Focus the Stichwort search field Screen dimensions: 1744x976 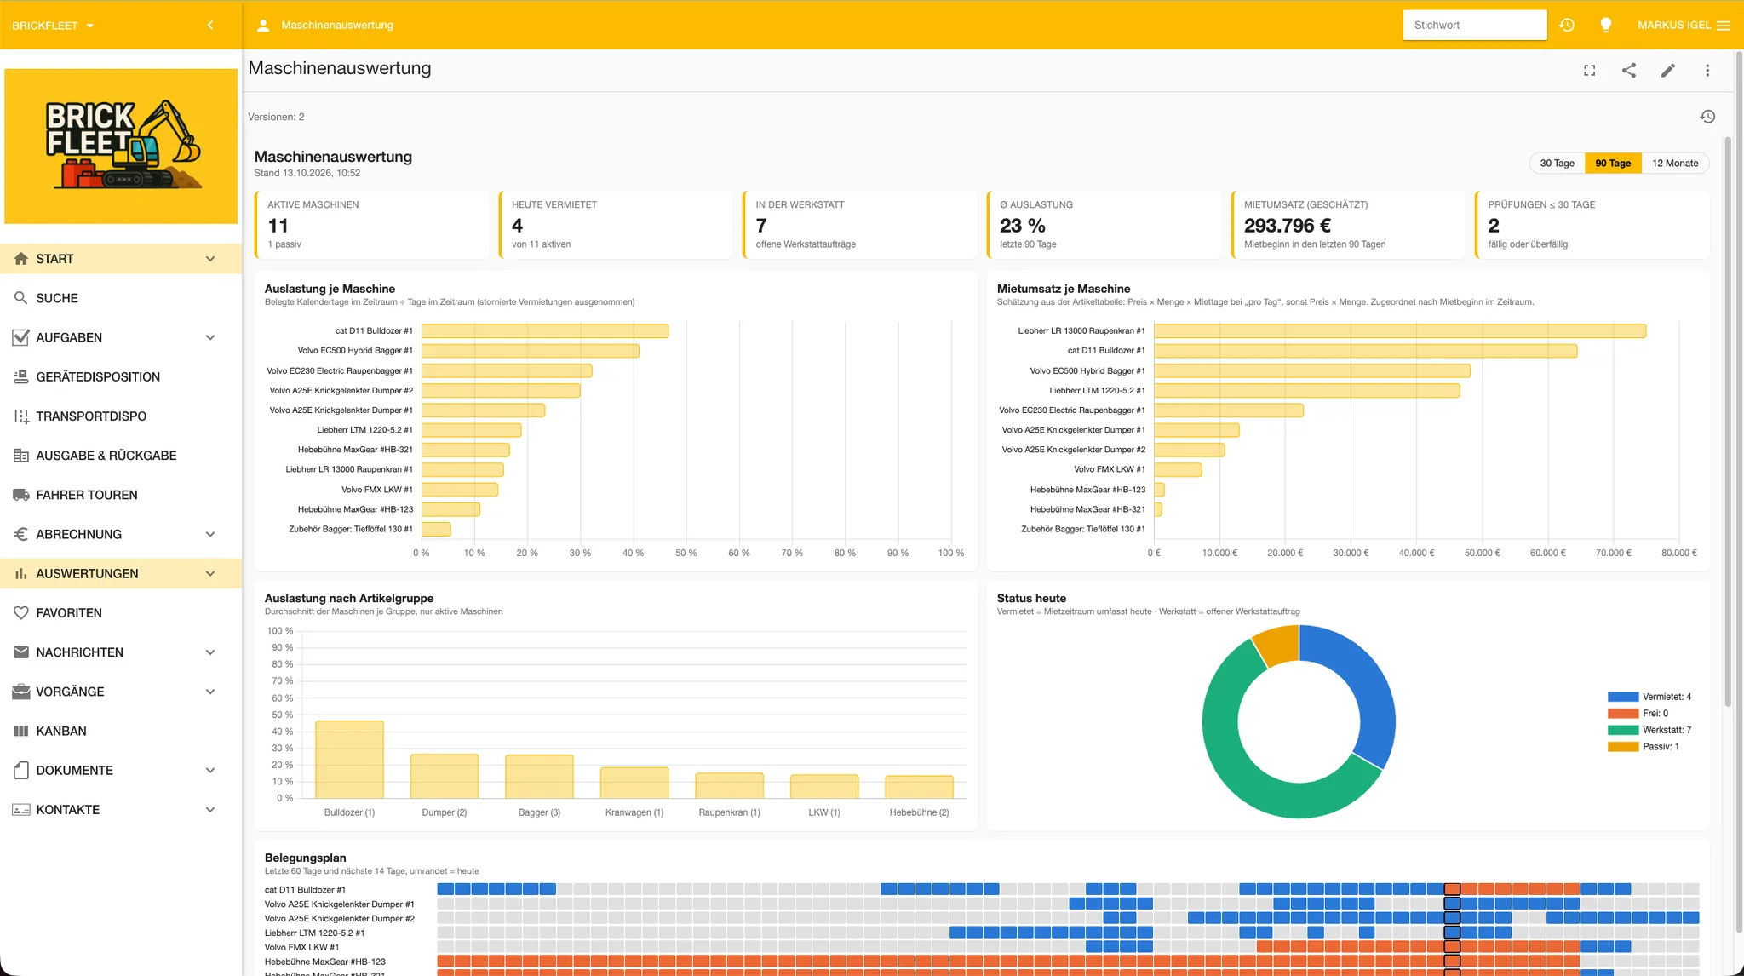pos(1475,25)
